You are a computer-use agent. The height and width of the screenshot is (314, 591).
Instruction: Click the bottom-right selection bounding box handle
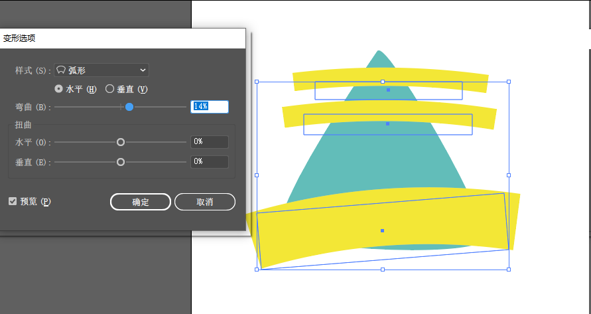(x=509, y=270)
